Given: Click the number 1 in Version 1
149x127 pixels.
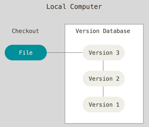Looking at the screenshot, I should coord(118,104).
